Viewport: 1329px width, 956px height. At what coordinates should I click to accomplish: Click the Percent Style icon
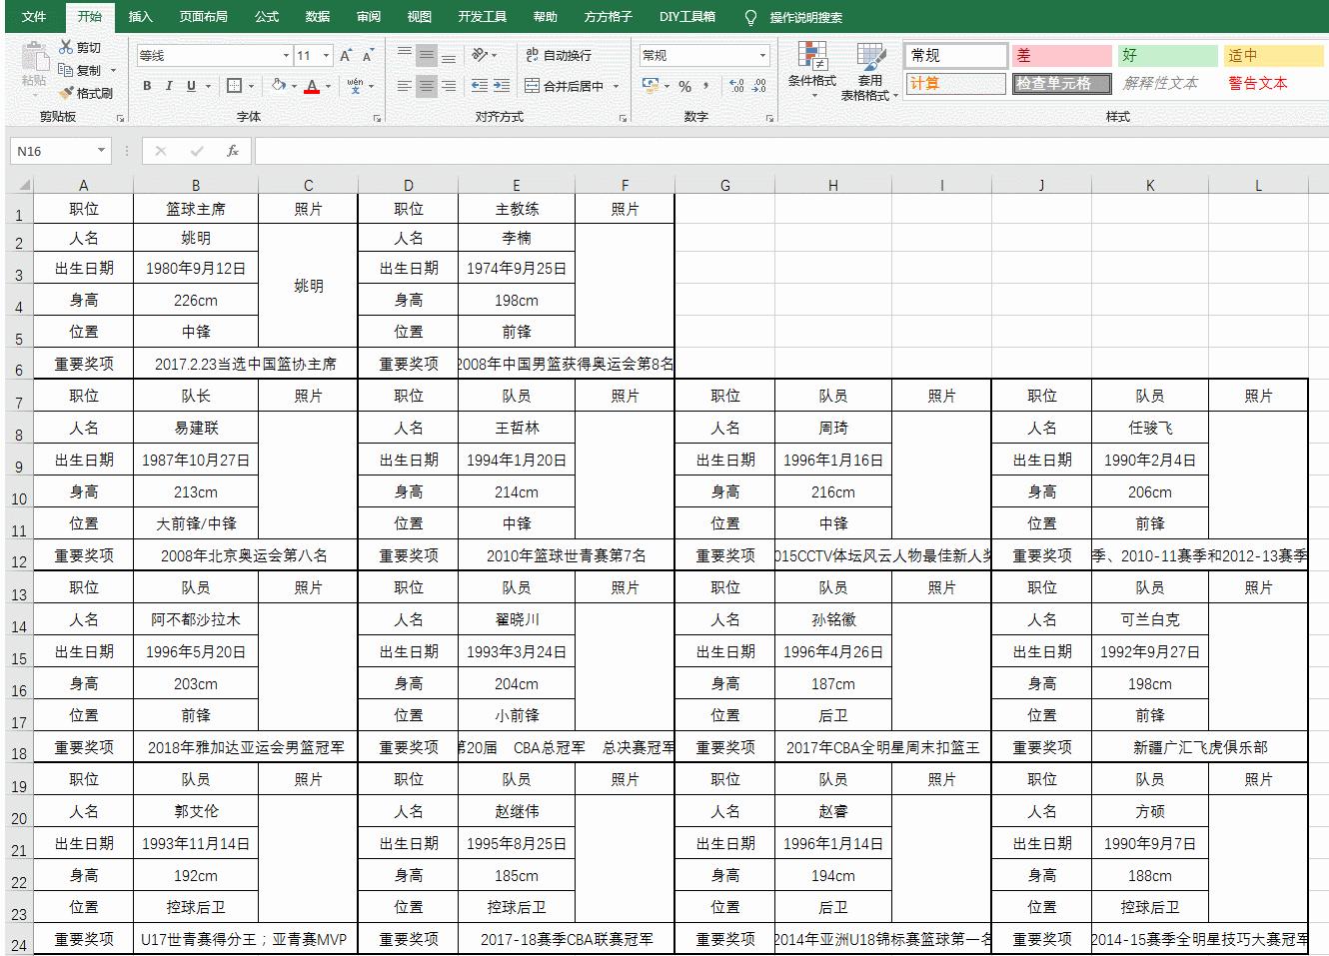pyautogui.click(x=685, y=86)
